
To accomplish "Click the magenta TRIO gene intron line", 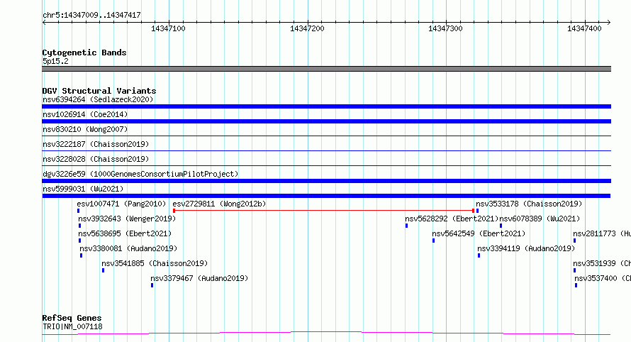I will tap(326, 333).
